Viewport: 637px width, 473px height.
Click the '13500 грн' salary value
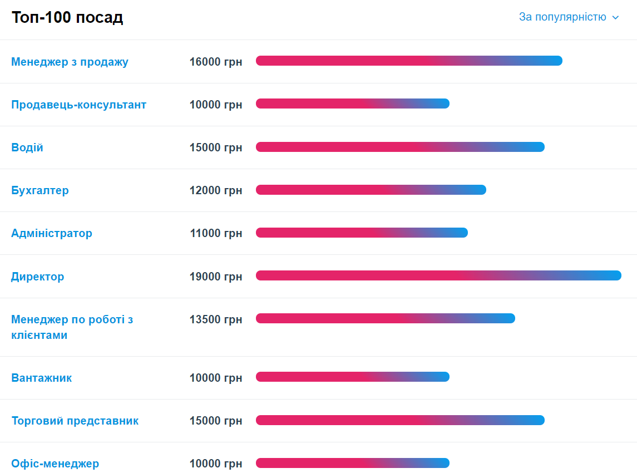pyautogui.click(x=216, y=319)
